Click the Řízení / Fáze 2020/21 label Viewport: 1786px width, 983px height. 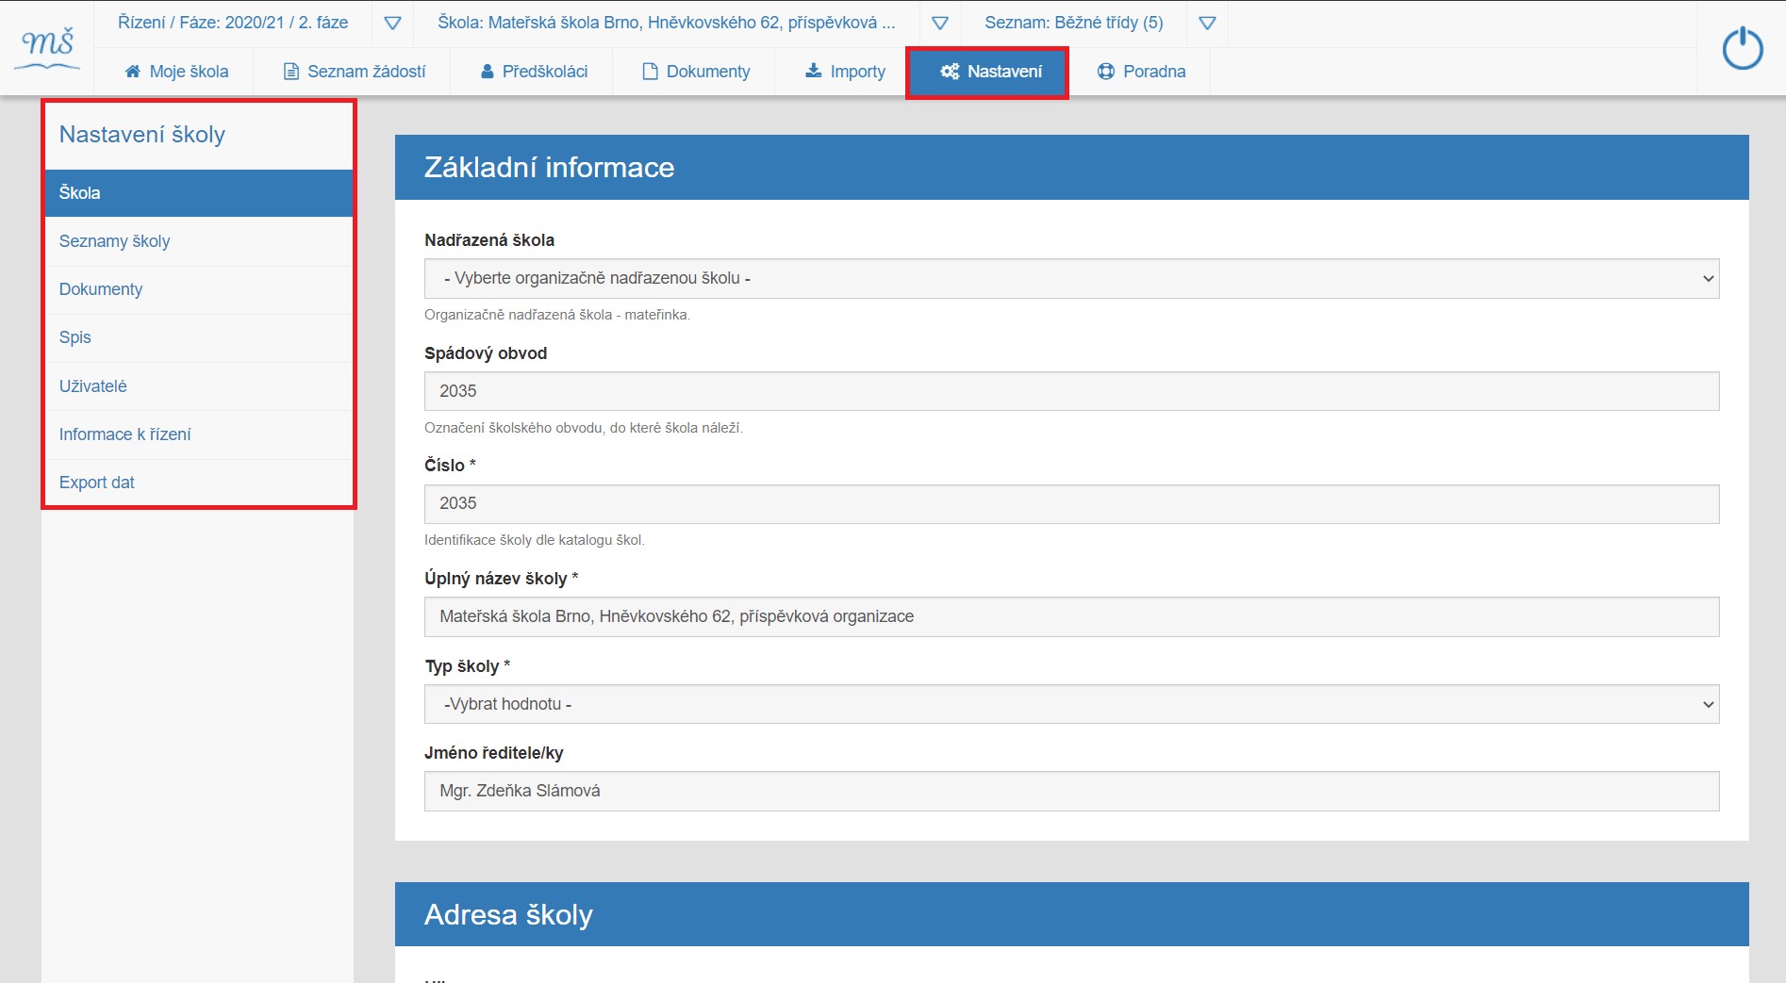coord(233,23)
